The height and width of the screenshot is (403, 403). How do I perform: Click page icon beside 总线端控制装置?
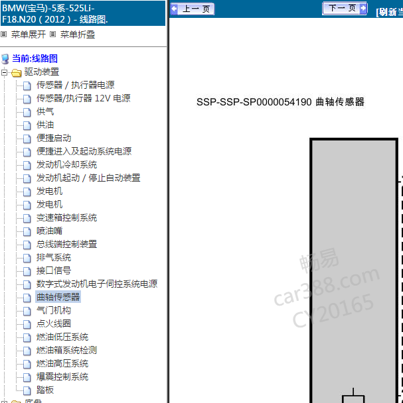pyautogui.click(x=27, y=245)
